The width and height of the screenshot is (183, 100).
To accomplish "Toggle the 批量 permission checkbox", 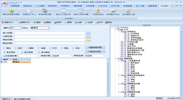I will [39, 48].
